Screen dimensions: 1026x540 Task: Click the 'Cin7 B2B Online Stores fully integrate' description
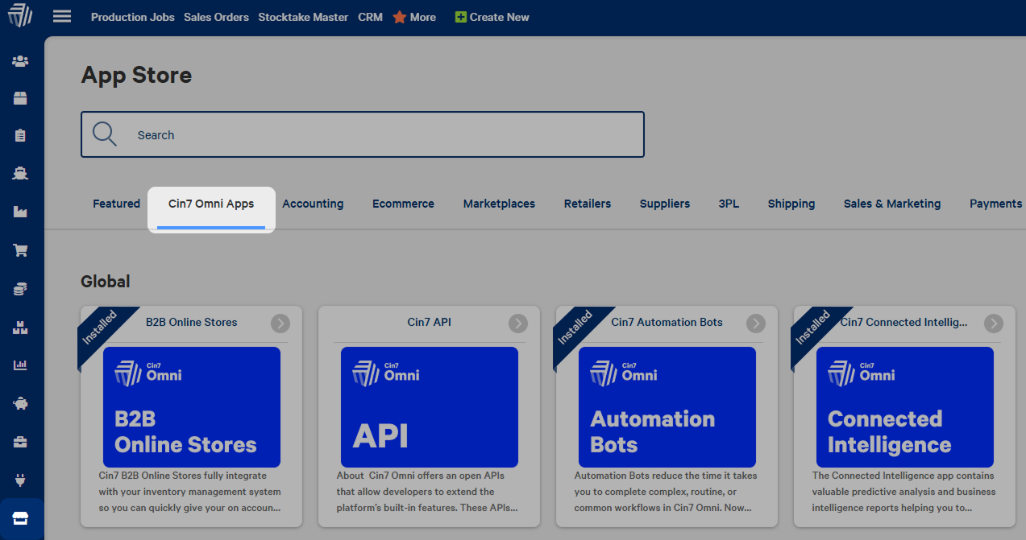pos(190,492)
